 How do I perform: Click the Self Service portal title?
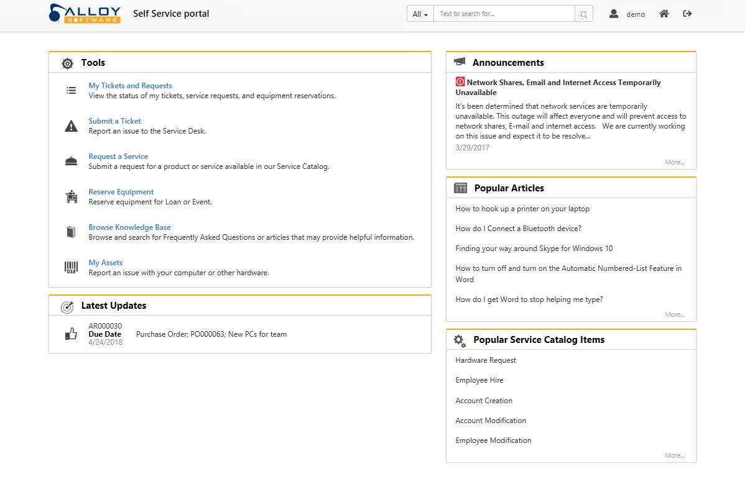(x=171, y=14)
